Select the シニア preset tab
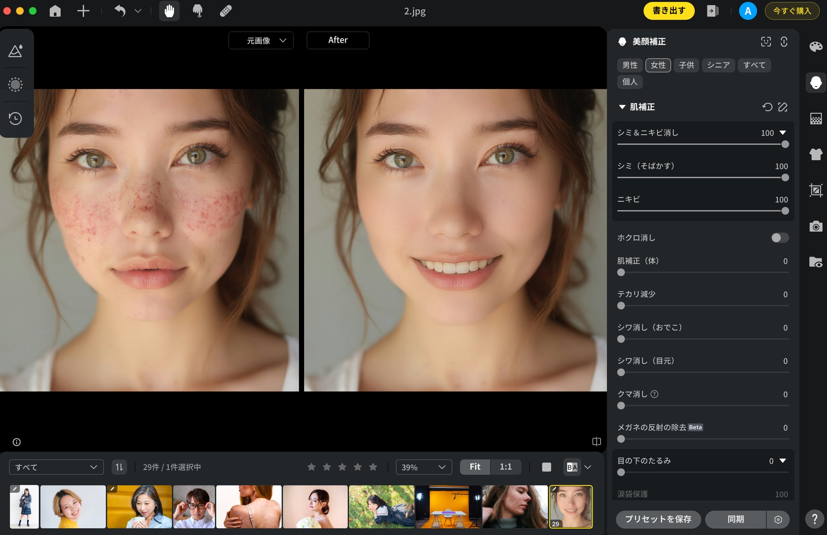 pyautogui.click(x=718, y=65)
